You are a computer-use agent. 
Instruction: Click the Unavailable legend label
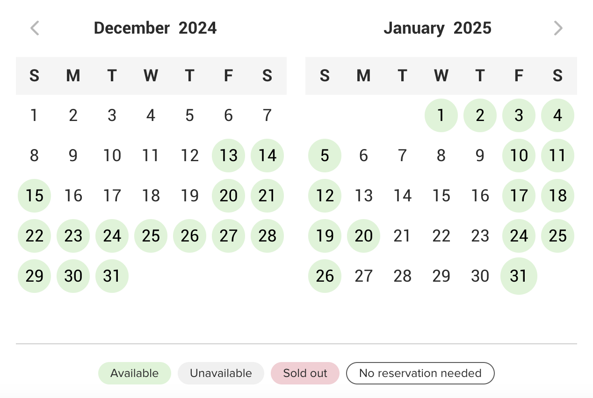pyautogui.click(x=221, y=373)
